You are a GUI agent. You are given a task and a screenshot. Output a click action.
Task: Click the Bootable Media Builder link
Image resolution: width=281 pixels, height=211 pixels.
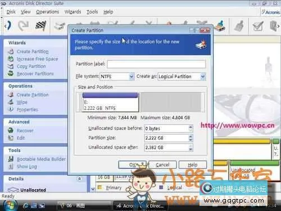41,159
